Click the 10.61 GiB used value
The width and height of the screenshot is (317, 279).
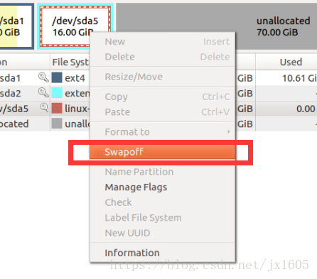point(299,78)
